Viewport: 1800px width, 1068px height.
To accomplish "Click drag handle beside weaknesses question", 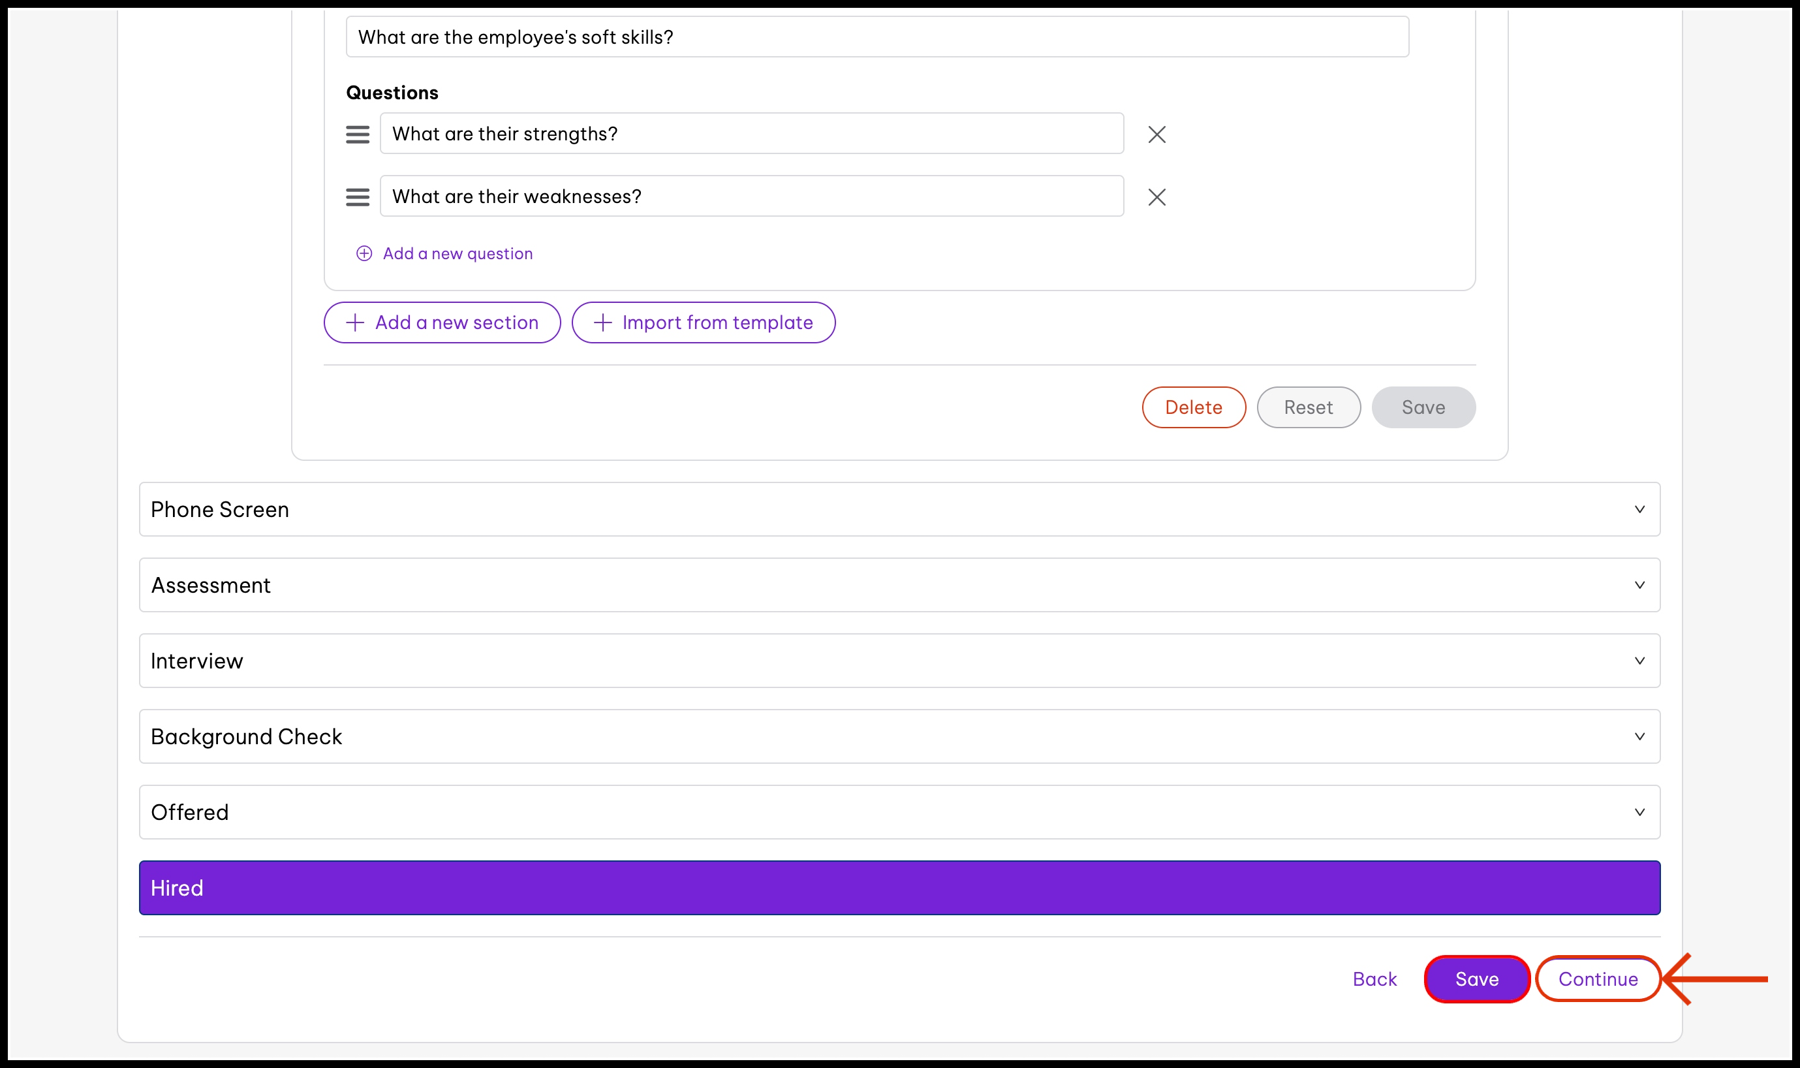I will [x=358, y=197].
